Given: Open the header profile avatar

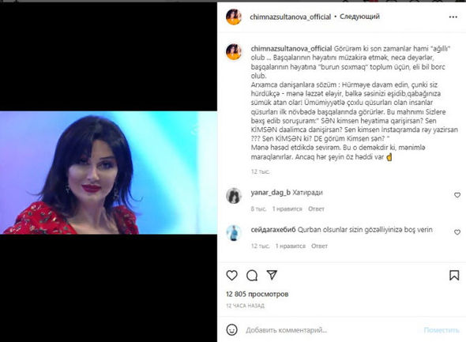Looking at the screenshot, I should click(234, 17).
